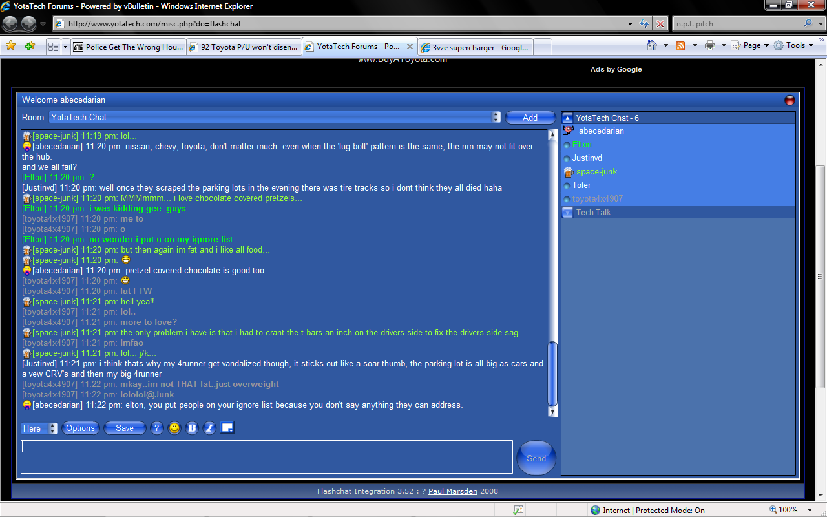Open the Page menu
Image resolution: width=827 pixels, height=517 pixels.
coord(751,45)
